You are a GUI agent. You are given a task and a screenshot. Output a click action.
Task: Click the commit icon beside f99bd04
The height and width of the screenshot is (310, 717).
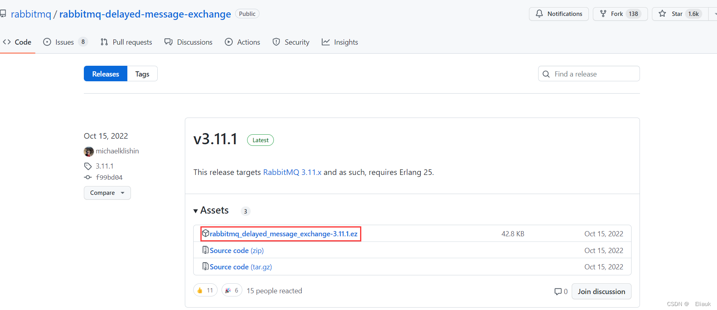click(88, 177)
